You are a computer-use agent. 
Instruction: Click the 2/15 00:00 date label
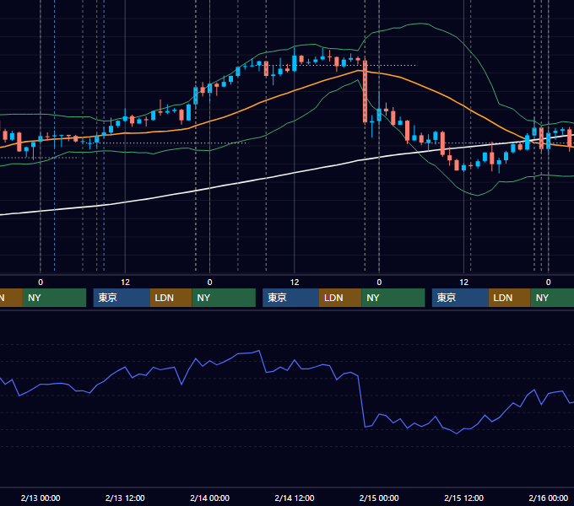379,498
